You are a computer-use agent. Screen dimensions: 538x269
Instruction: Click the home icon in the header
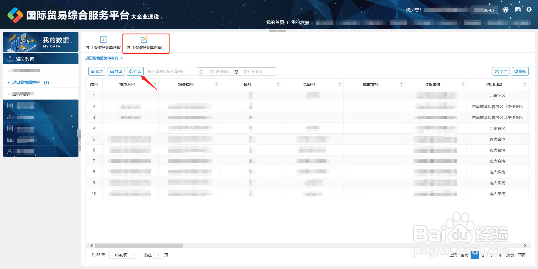pyautogui.click(x=505, y=10)
